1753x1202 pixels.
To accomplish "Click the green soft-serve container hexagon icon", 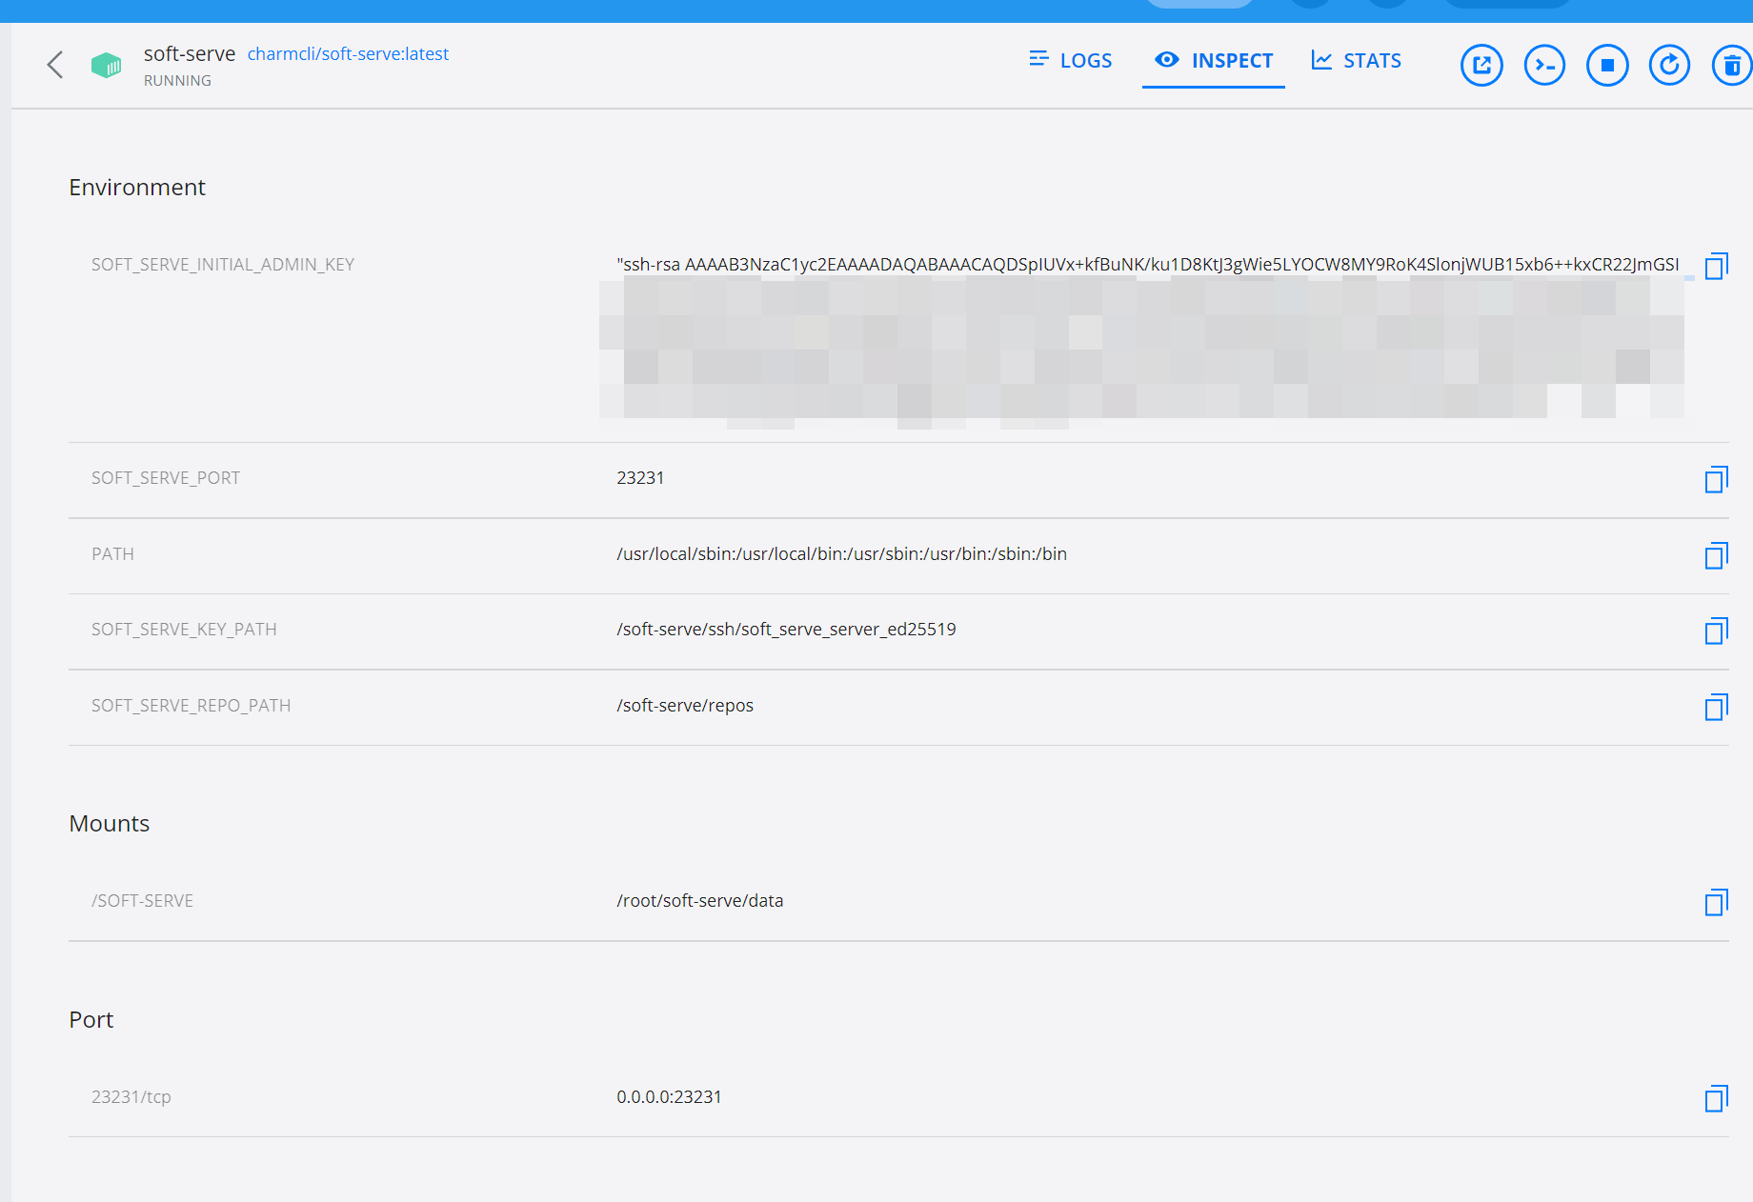I will tap(107, 65).
